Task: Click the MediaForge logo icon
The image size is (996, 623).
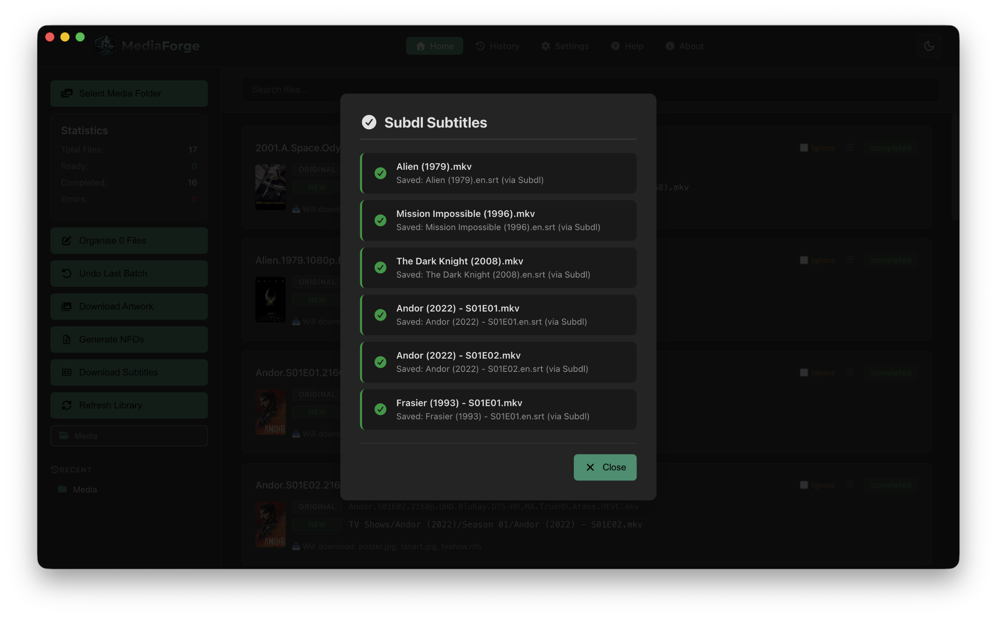Action: pos(106,46)
